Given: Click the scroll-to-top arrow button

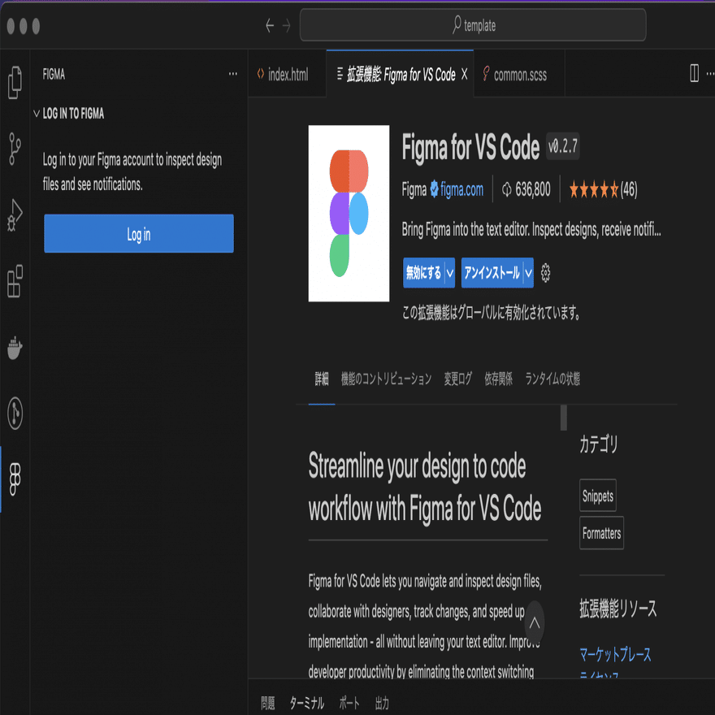Looking at the screenshot, I should [535, 623].
